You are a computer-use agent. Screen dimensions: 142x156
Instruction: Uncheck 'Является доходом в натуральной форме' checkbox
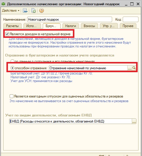tap(7, 34)
